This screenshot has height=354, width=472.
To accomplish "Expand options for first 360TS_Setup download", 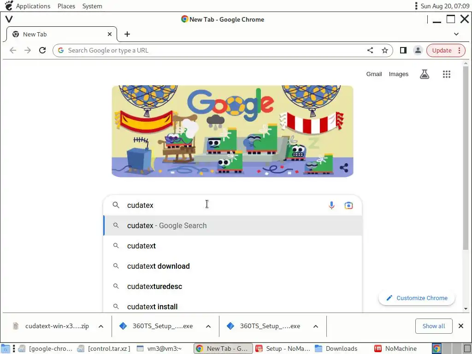I will (x=208, y=326).
